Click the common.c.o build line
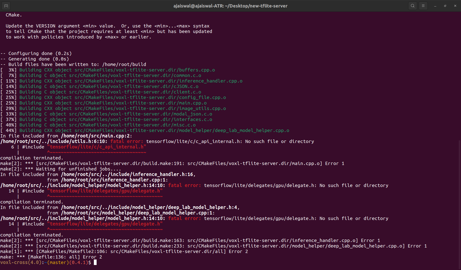 coord(101,75)
